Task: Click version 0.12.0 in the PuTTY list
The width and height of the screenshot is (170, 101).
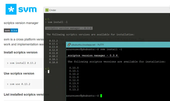Action: tap(74, 80)
